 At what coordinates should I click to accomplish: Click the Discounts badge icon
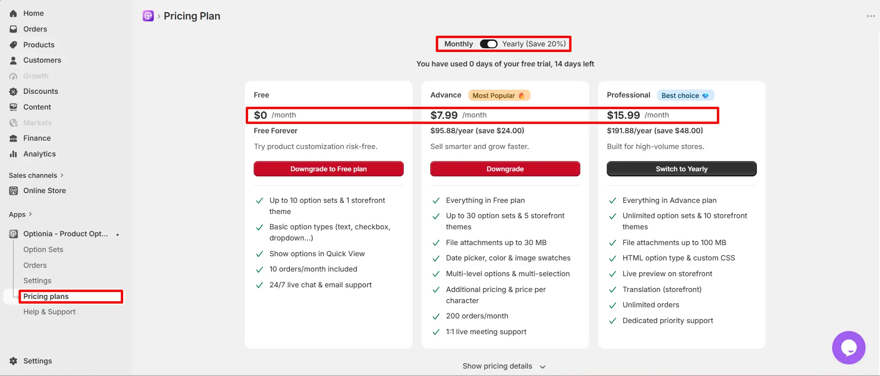tap(13, 91)
